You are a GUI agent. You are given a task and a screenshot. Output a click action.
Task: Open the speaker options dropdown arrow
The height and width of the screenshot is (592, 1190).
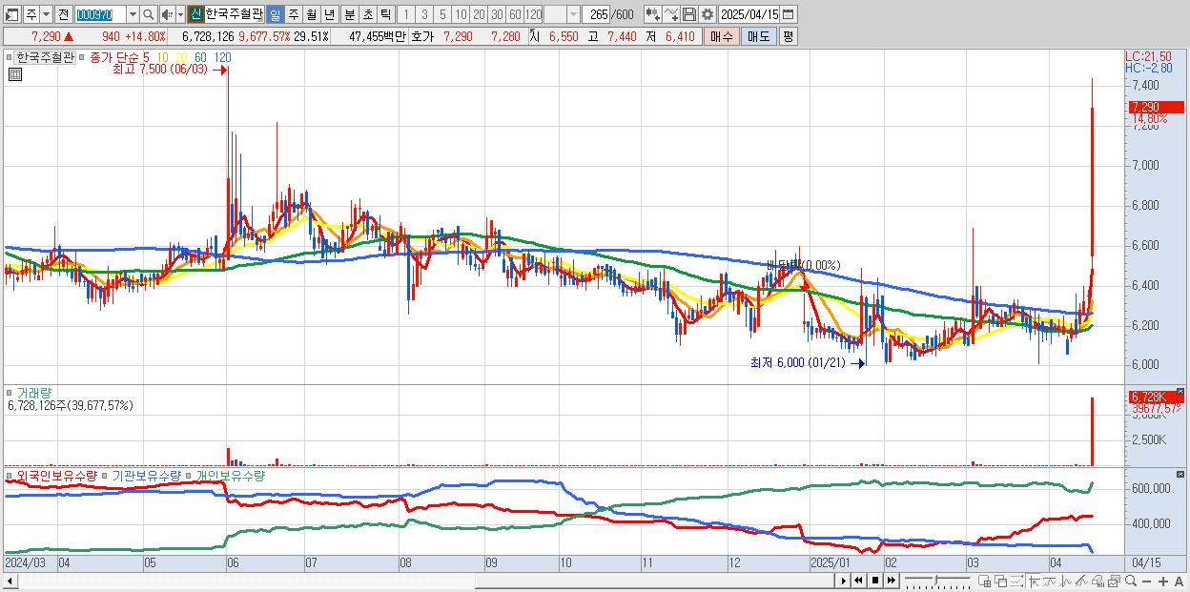click(180, 14)
